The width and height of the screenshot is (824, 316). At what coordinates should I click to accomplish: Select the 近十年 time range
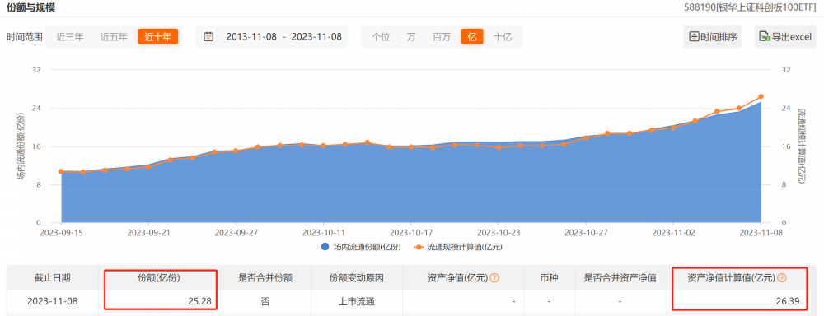[x=158, y=37]
